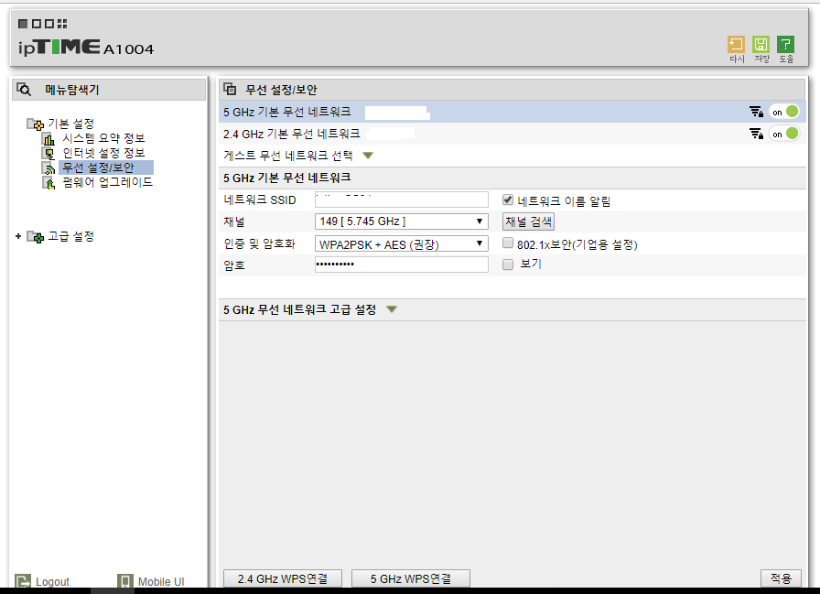
Task: Select 기본 설정 tree label
Action: (71, 124)
